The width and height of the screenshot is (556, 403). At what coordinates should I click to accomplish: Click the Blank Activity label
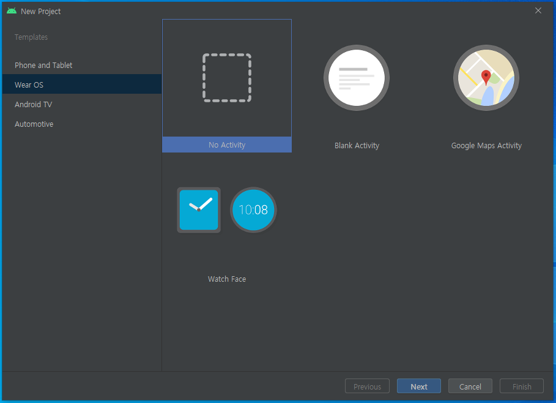coord(357,146)
